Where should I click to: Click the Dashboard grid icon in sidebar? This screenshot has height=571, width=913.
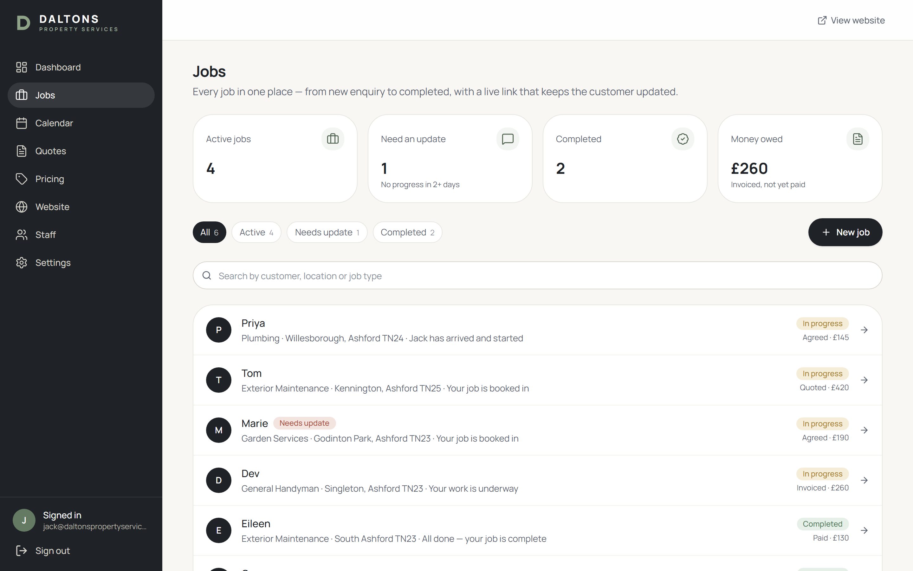coord(22,67)
